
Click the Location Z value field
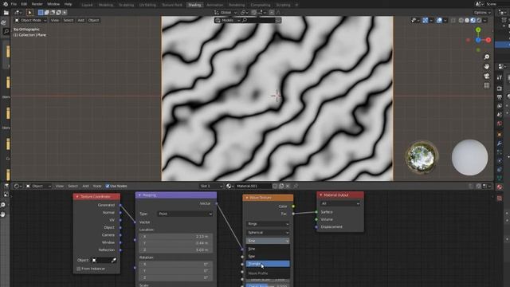click(x=176, y=250)
